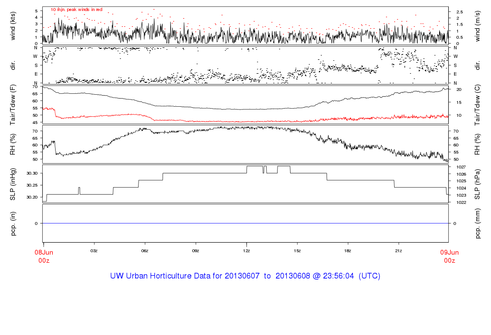Image resolution: width=491 pixels, height=335 pixels.
Task: Click the '10 min. peak winds in red' legend text
Action: pos(76,10)
